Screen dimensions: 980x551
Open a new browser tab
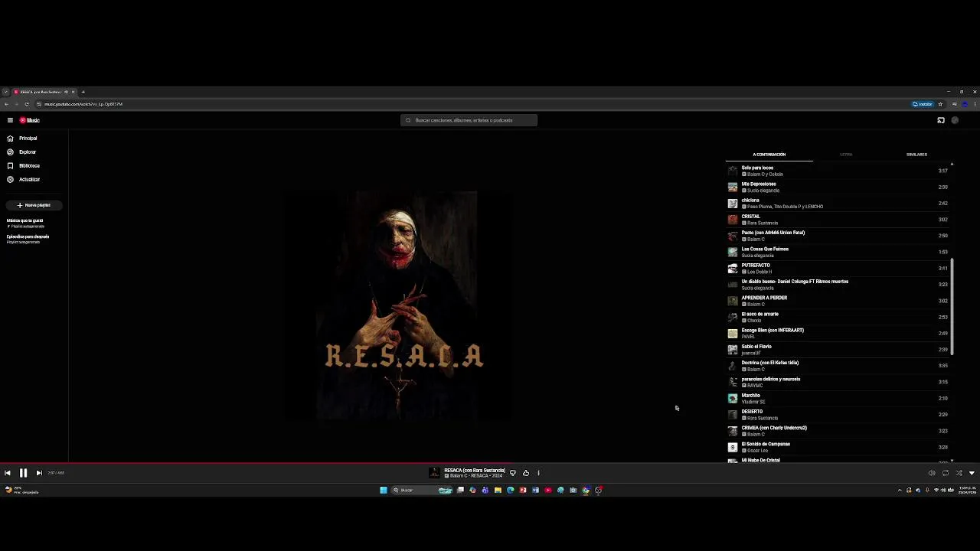pos(83,92)
